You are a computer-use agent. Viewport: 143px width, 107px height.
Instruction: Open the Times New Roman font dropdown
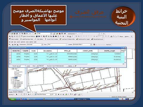[51, 95]
